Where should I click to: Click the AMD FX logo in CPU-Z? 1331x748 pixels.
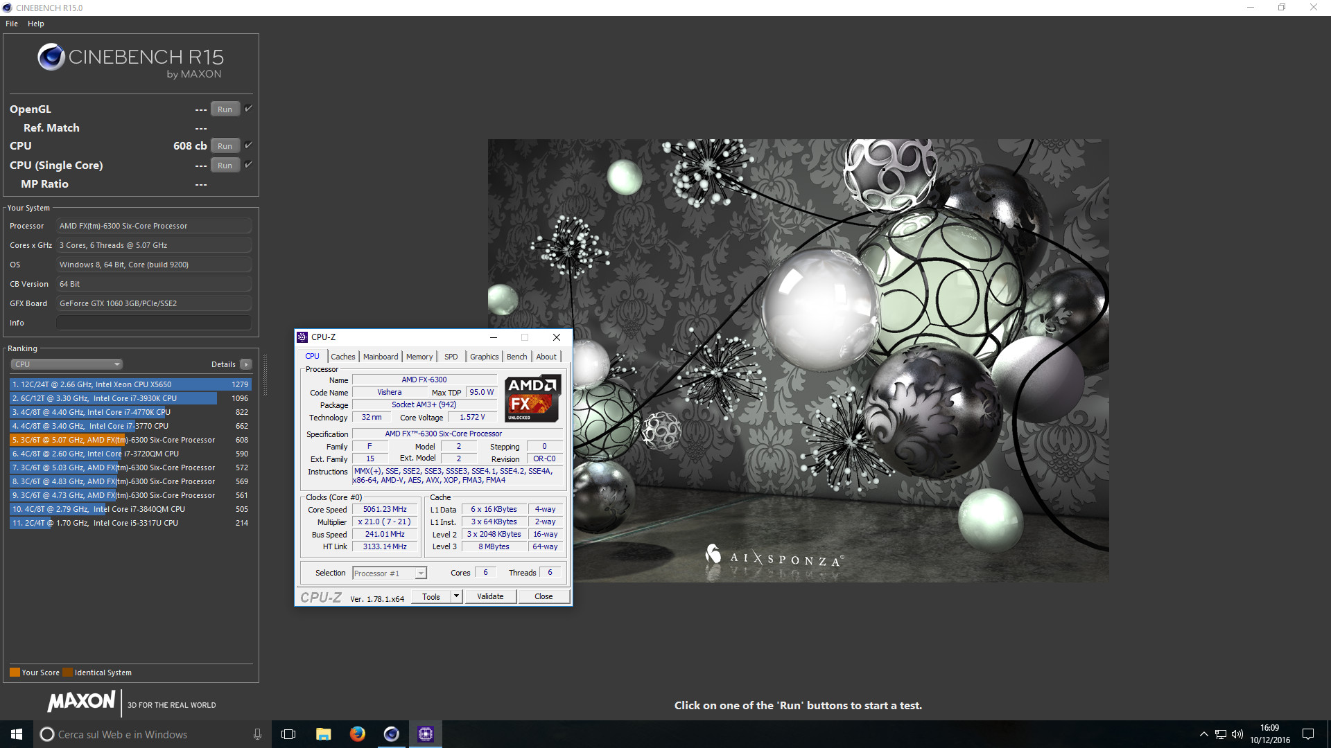click(532, 398)
